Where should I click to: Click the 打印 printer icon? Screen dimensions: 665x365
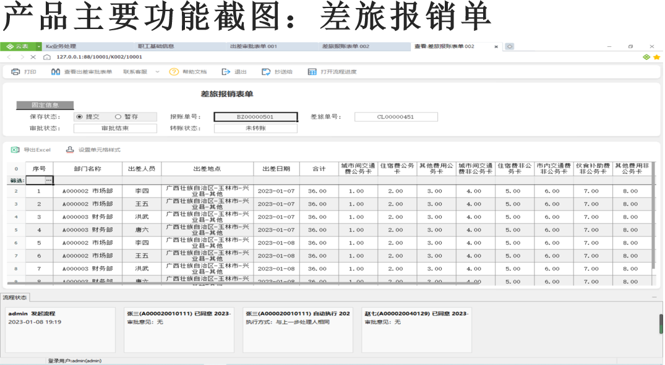(x=15, y=72)
